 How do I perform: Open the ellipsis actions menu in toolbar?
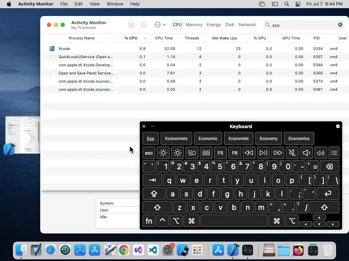tap(160, 24)
